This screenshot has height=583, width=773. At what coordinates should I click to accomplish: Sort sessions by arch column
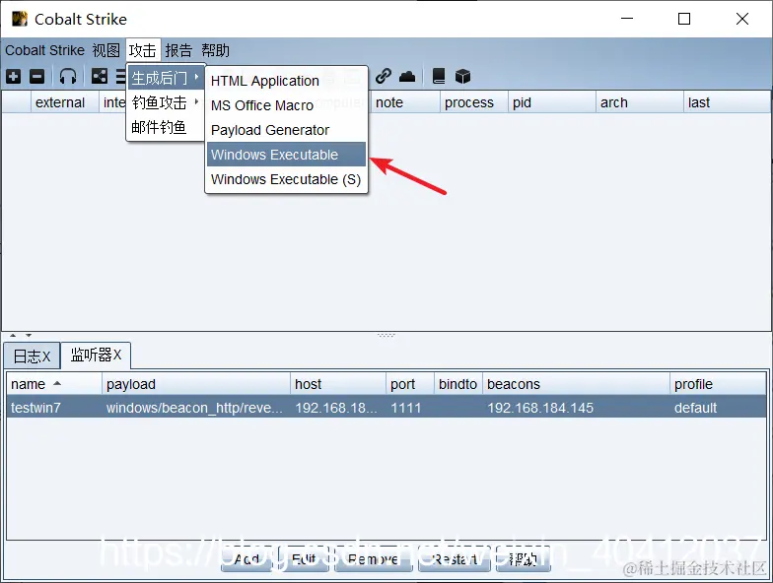(x=639, y=102)
